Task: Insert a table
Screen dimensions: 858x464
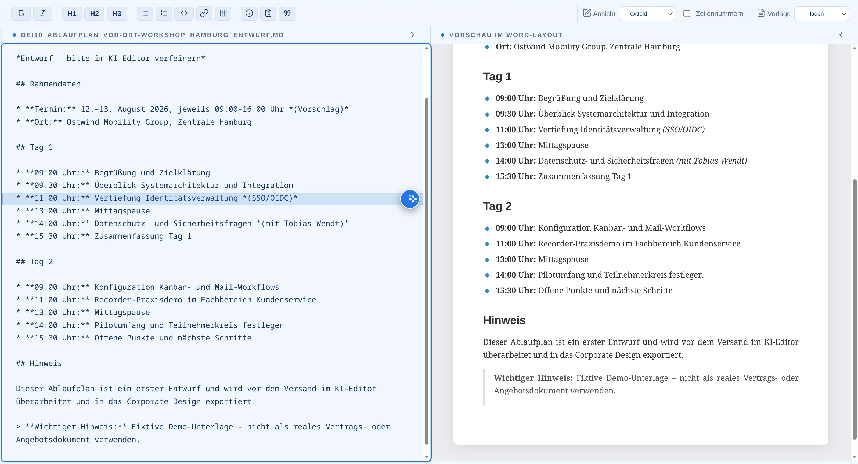Action: tap(223, 13)
